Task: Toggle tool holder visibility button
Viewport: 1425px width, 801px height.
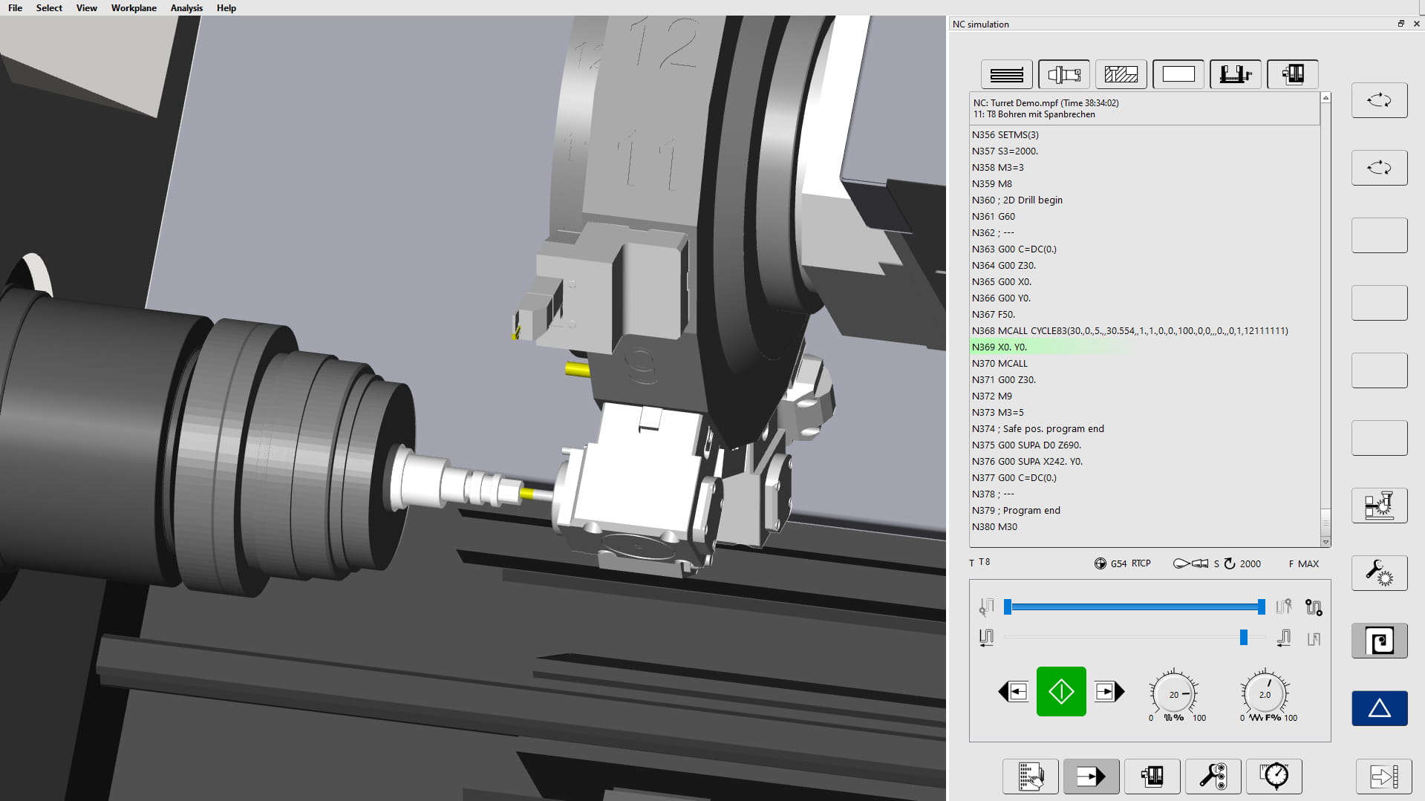Action: [x=1064, y=74]
